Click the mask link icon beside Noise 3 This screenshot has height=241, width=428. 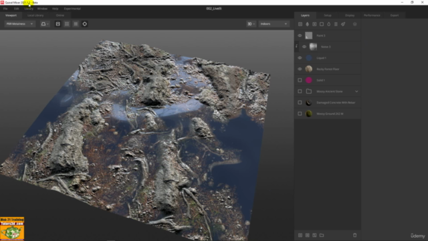coord(297,46)
